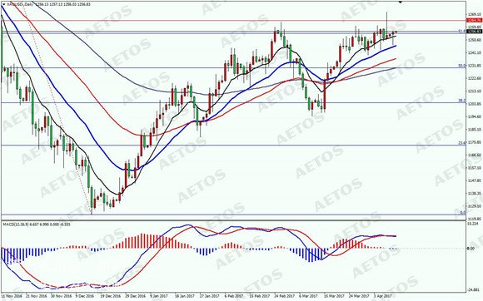Viewport: 483px width, 301px height.
Task: Click the MACD scale top value 15.224
Action: coord(472,224)
